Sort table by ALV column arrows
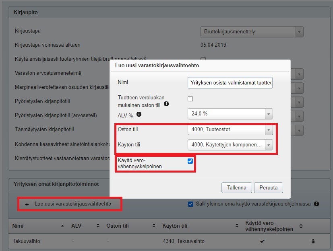The height and width of the screenshot is (251, 333). [x=98, y=226]
